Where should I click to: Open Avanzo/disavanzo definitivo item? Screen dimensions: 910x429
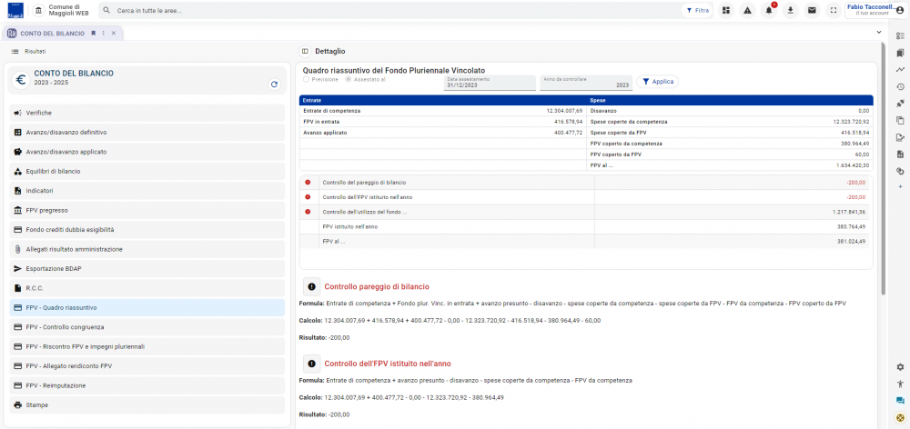[x=147, y=132]
